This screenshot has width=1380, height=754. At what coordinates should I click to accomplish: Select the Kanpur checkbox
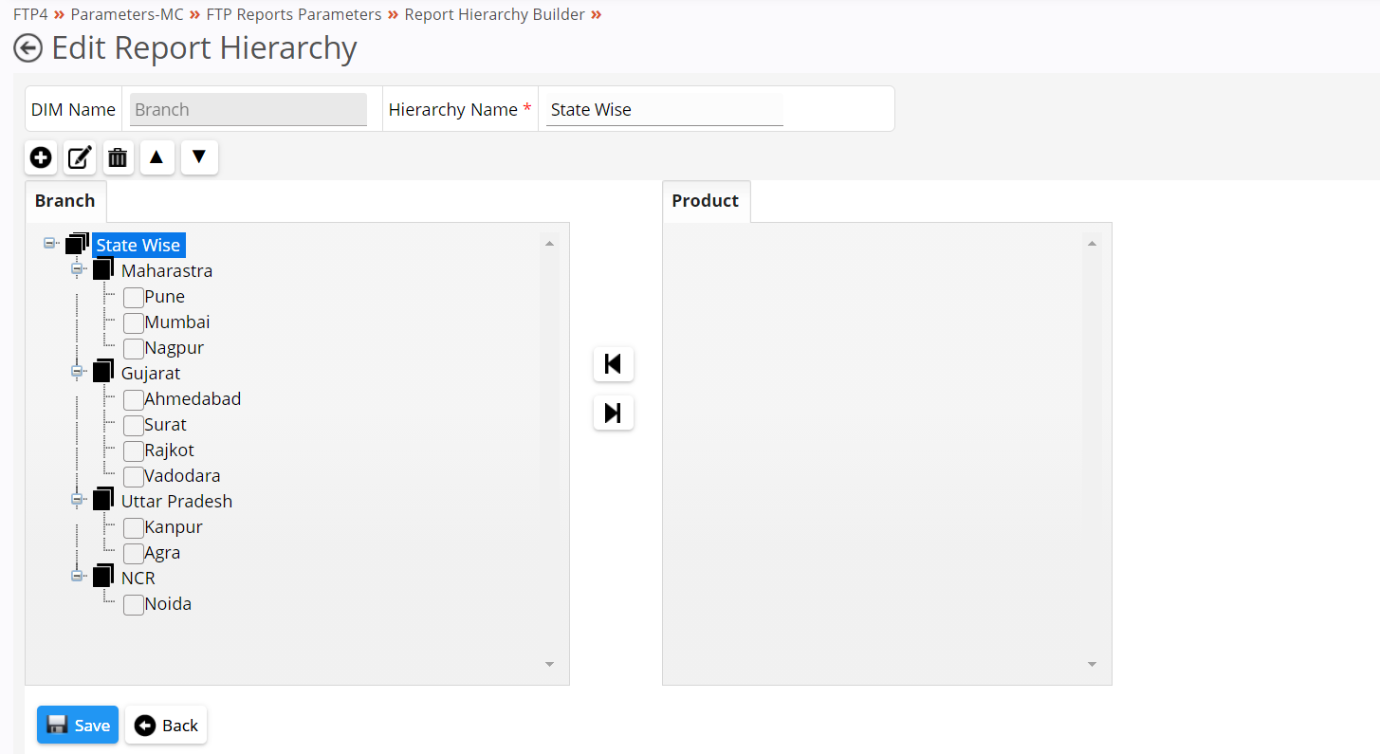[134, 527]
